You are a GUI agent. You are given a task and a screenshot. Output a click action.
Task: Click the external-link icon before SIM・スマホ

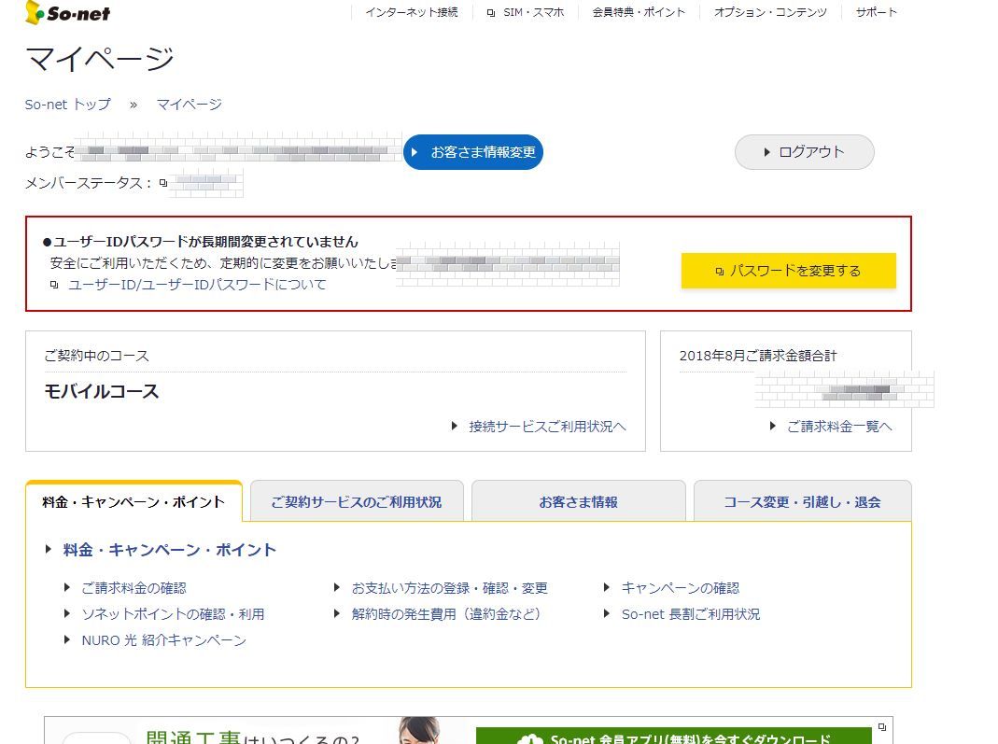[x=491, y=13]
